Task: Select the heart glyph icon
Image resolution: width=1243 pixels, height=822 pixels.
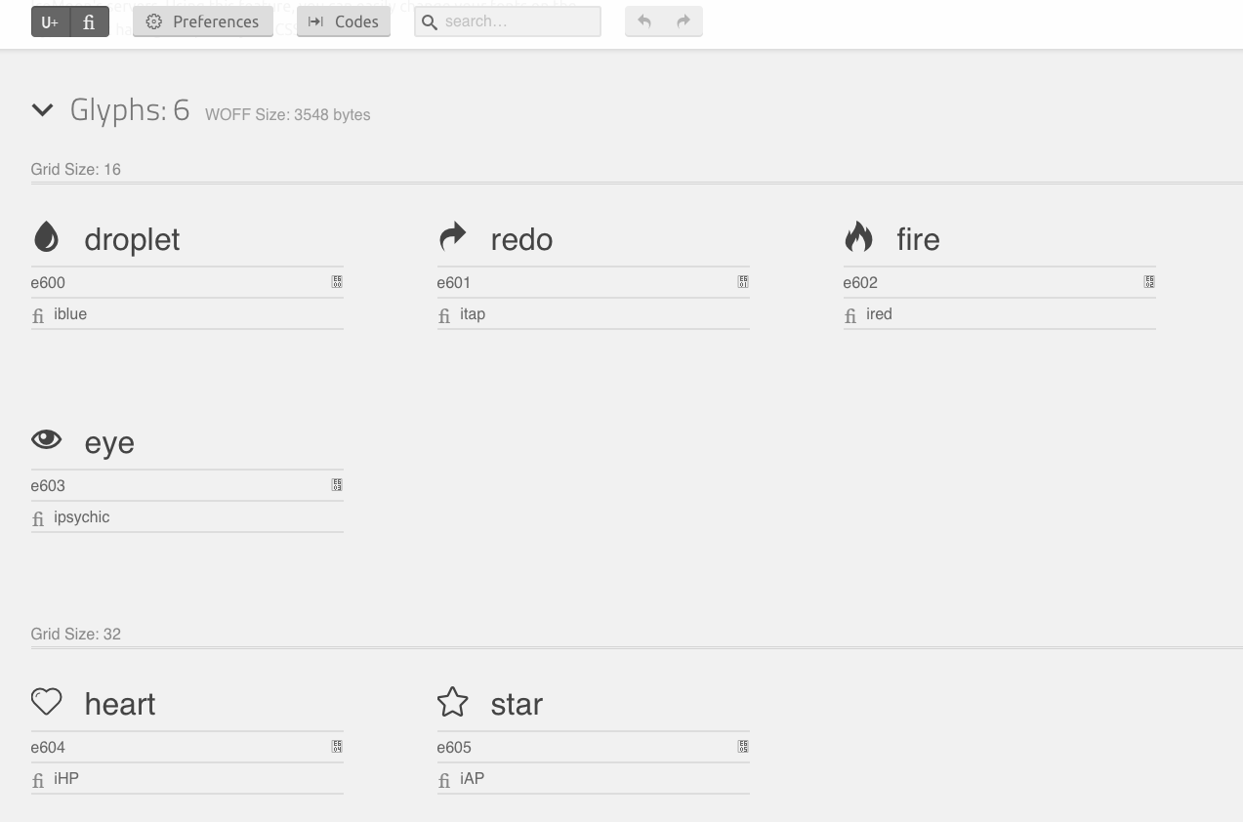Action: click(x=46, y=701)
